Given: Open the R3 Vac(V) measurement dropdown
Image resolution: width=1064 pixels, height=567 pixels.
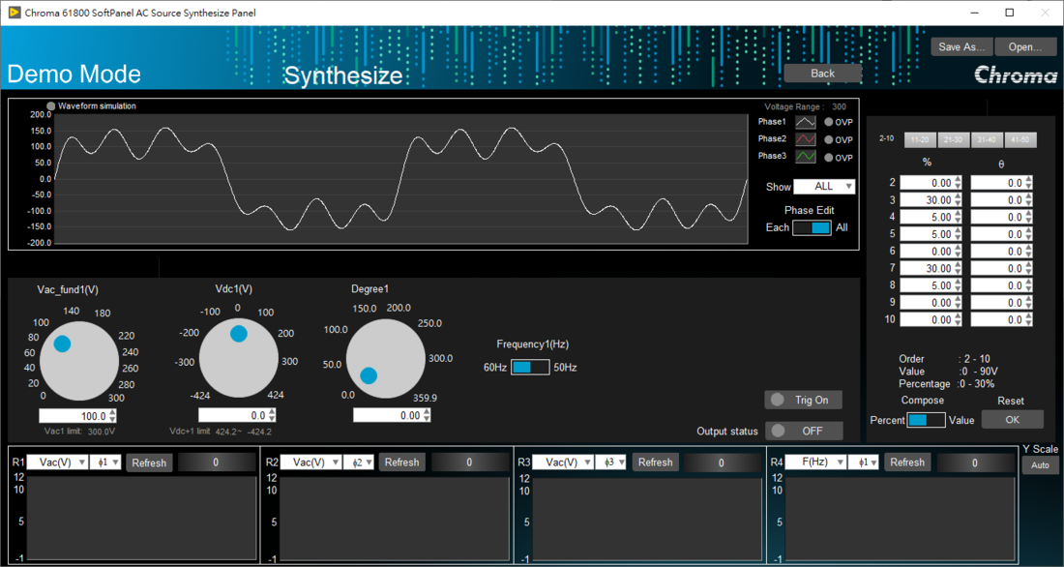Looking at the screenshot, I should (563, 463).
